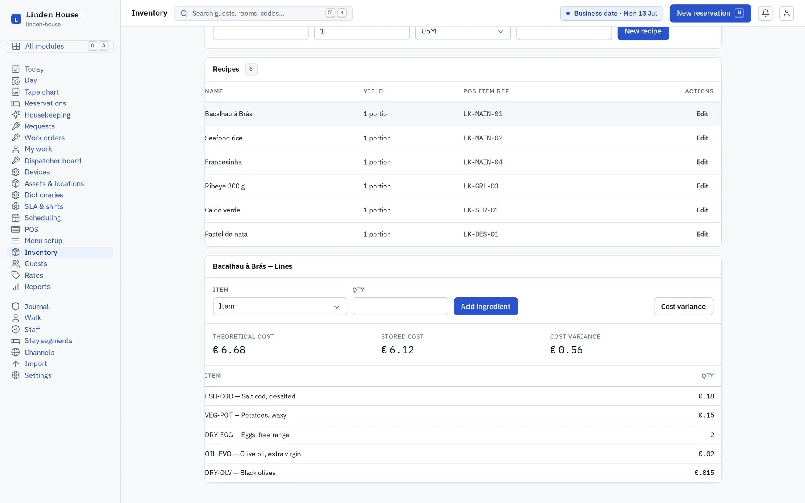Select the FSH-COD Salt cod line

pos(463,396)
